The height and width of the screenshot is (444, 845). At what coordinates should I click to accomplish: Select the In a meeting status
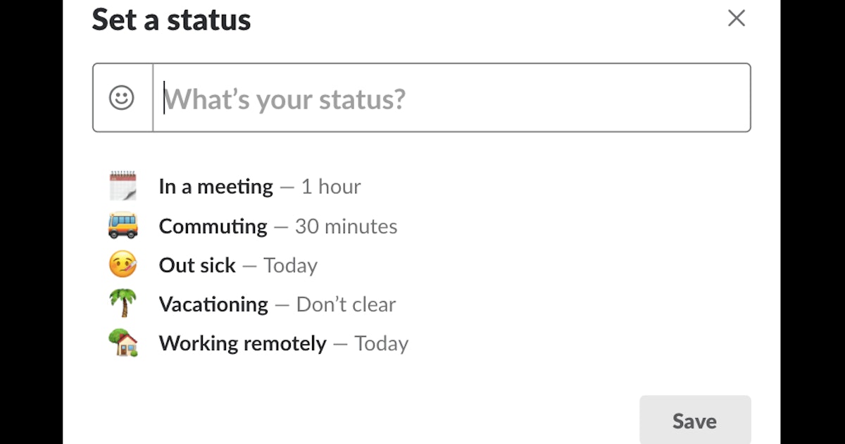click(x=215, y=186)
